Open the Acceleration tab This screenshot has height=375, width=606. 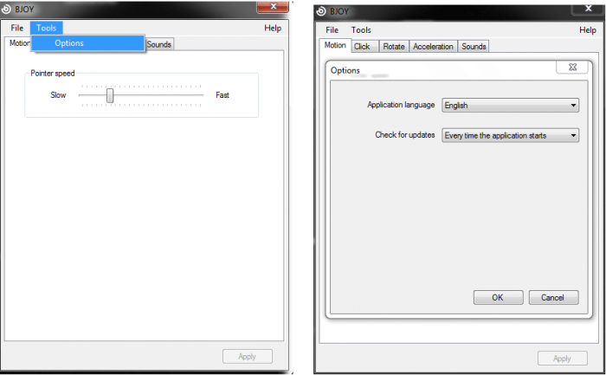coord(433,47)
